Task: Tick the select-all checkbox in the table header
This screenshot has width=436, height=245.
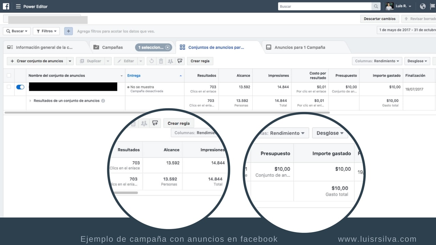Action: pos(9,76)
